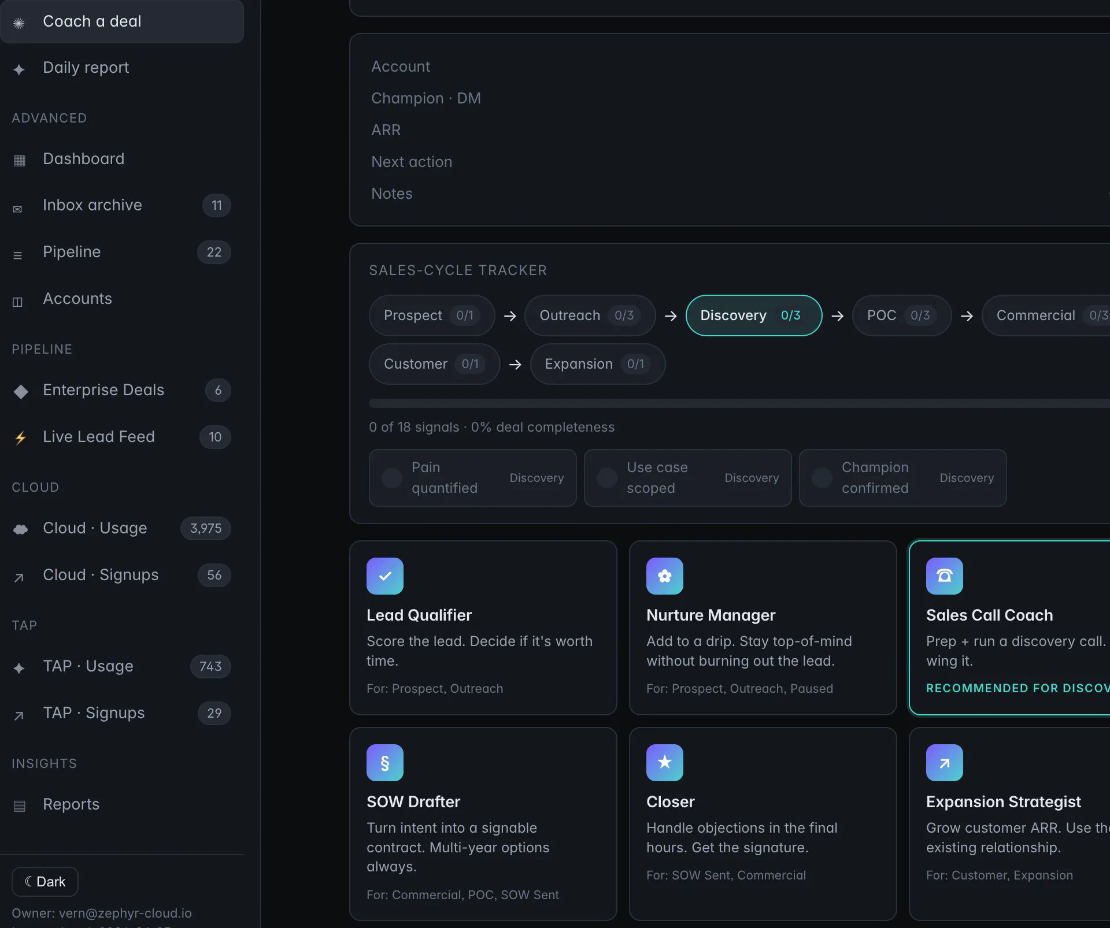This screenshot has height=928, width=1110.
Task: Click the Inbox archive envelope icon
Action: pyautogui.click(x=17, y=209)
